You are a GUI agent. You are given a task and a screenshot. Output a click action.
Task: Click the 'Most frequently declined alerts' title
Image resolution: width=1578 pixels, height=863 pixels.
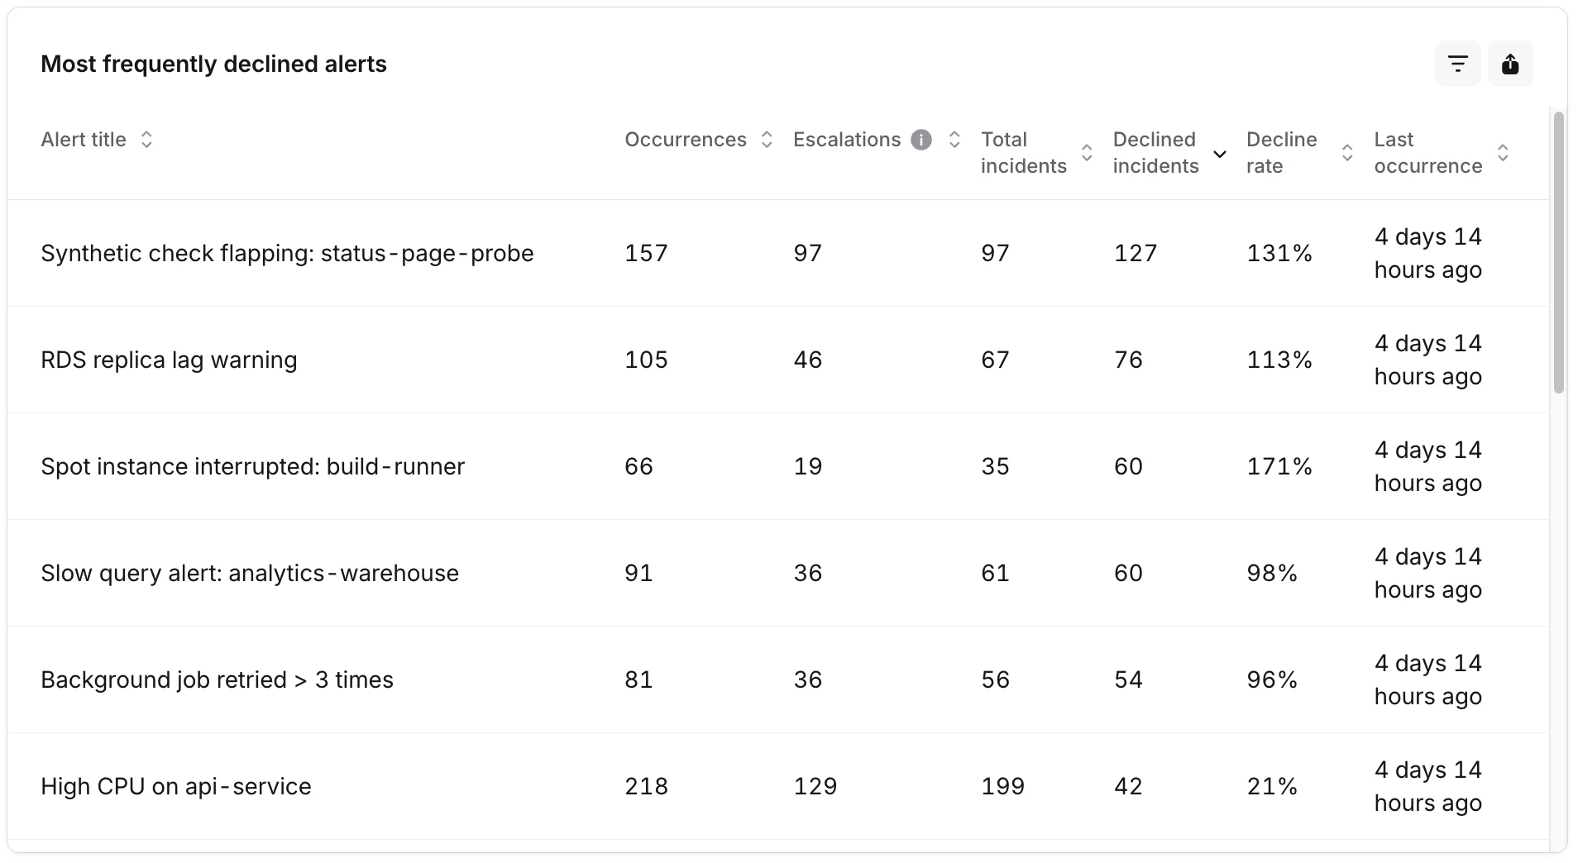(213, 64)
